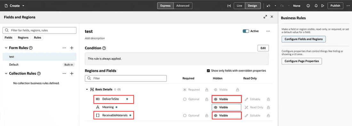Select the Meaning field row

click(107, 107)
